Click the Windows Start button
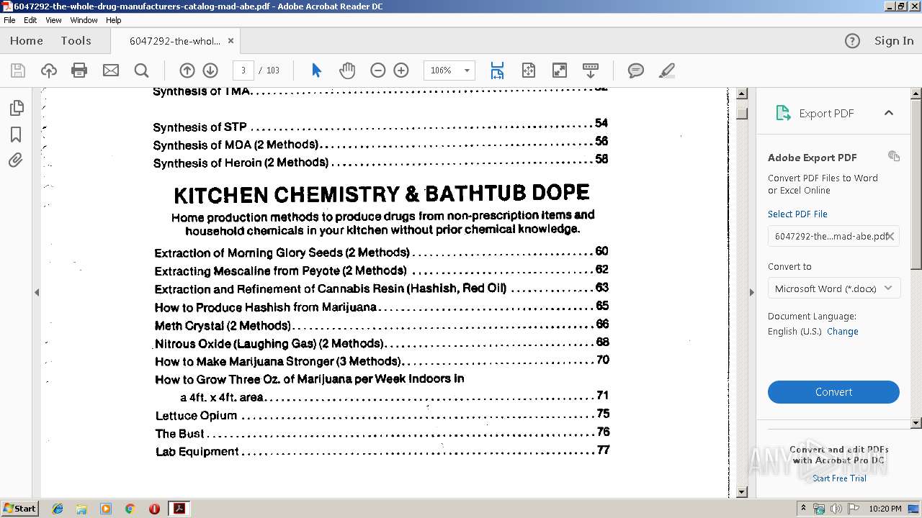Image resolution: width=922 pixels, height=518 pixels. point(19,508)
